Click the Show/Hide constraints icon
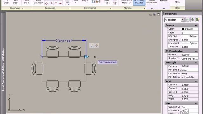 tap(67, 3)
